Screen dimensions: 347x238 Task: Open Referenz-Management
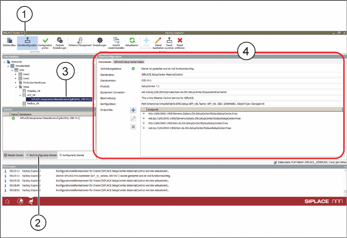(80, 42)
